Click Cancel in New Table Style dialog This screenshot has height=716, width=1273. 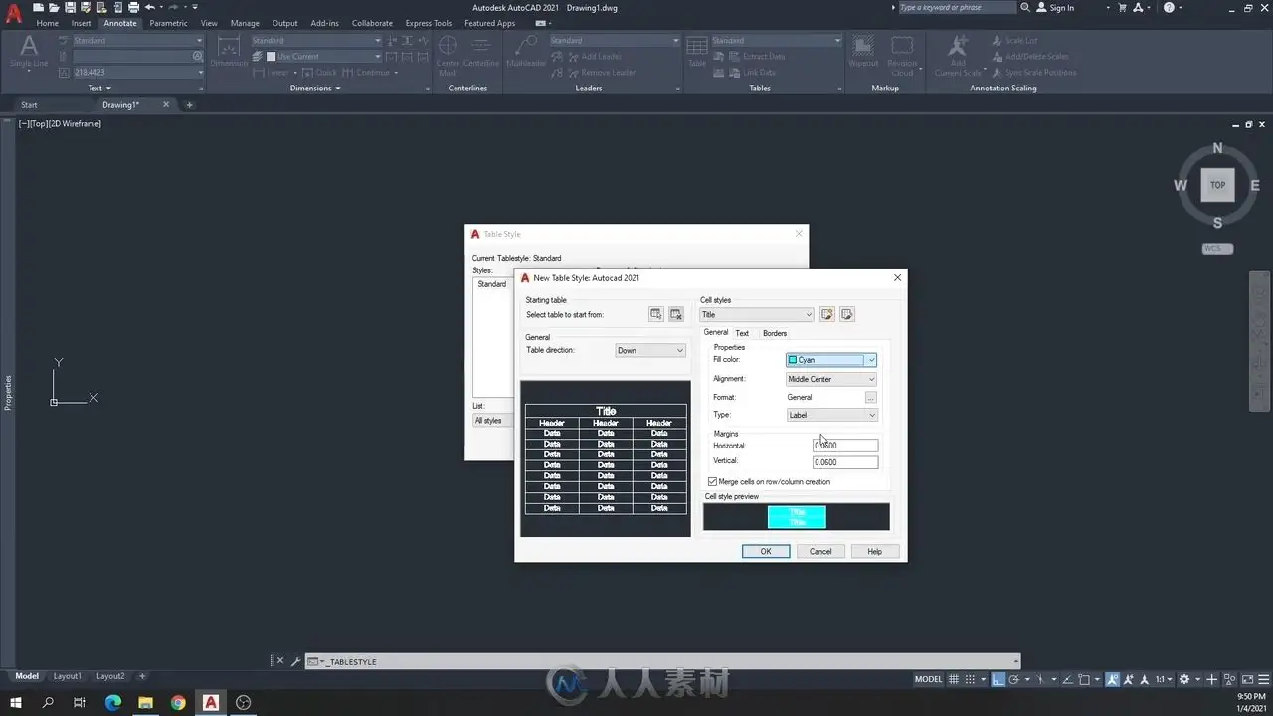click(820, 551)
